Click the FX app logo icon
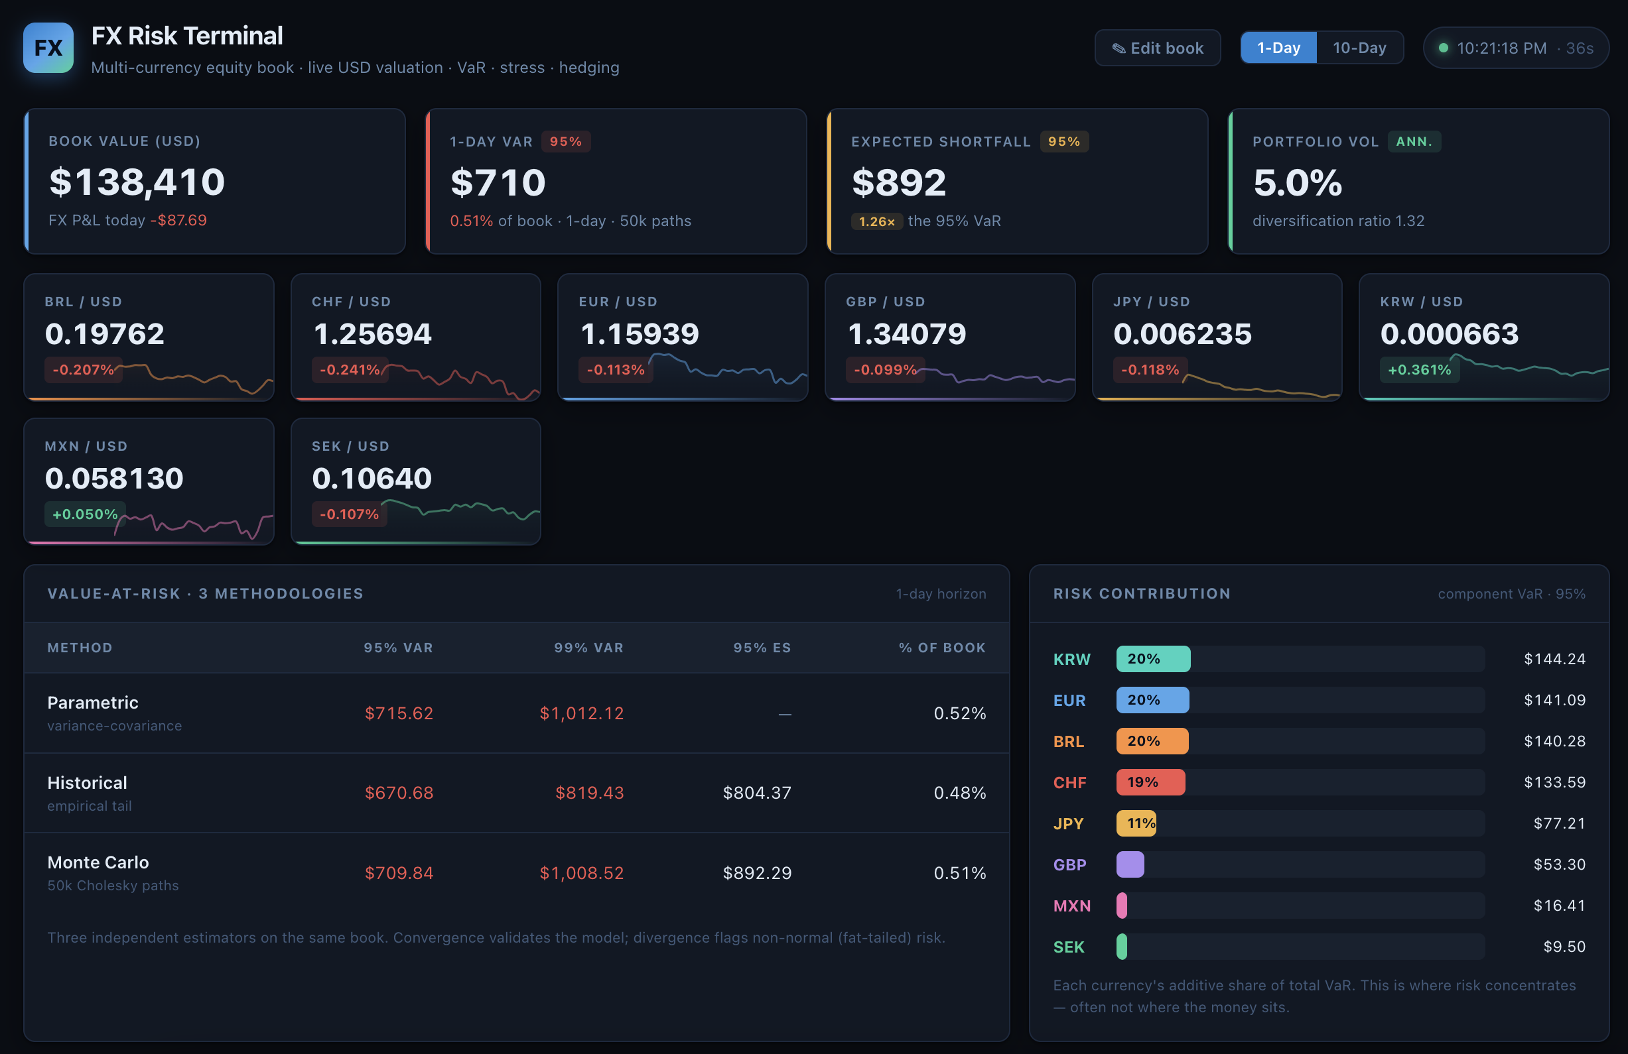1628x1054 pixels. [48, 48]
